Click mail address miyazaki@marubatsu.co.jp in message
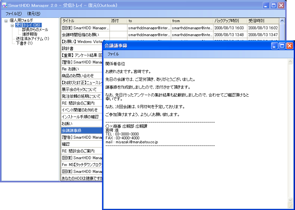This screenshot has height=210, width=295. pos(137,142)
